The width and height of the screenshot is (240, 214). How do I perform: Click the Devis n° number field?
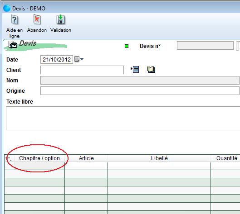[205, 46]
